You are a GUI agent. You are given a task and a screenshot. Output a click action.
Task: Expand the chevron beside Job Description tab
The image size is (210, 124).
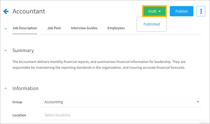coord(6,29)
